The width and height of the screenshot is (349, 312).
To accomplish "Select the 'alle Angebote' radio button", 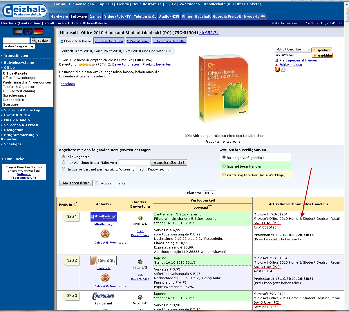I will click(64, 157).
